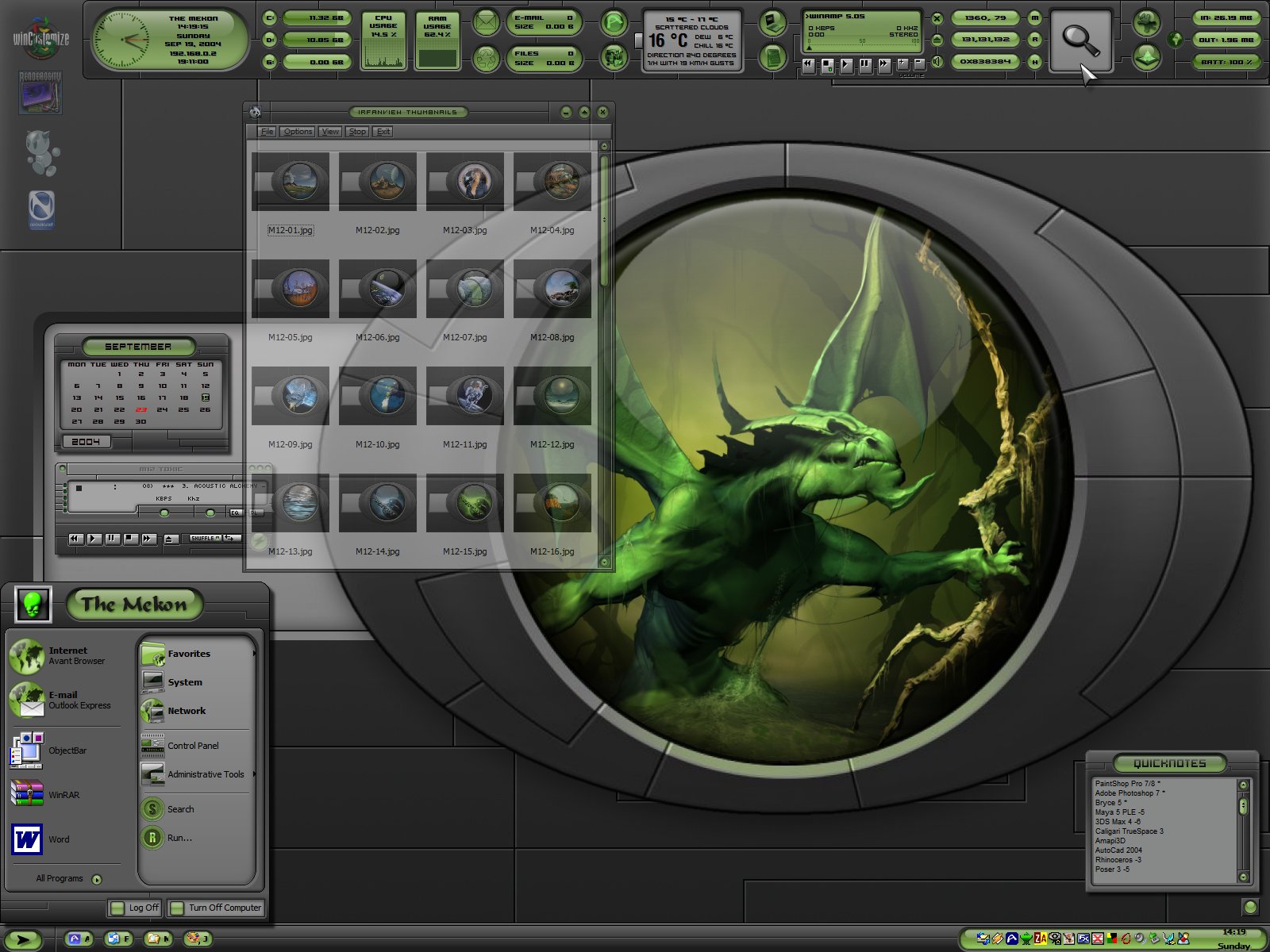Click Exit in IrfanView Thumbnails menu bar
This screenshot has height=952, width=1270.
tap(383, 132)
